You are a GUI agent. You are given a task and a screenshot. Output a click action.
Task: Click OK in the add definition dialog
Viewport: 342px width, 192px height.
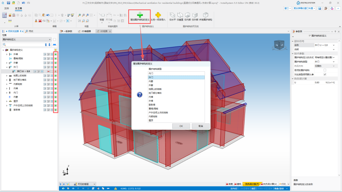click(x=181, y=126)
